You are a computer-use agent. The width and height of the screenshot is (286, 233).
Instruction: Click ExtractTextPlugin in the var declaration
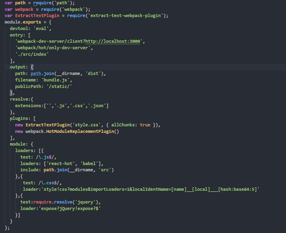[x=37, y=15]
